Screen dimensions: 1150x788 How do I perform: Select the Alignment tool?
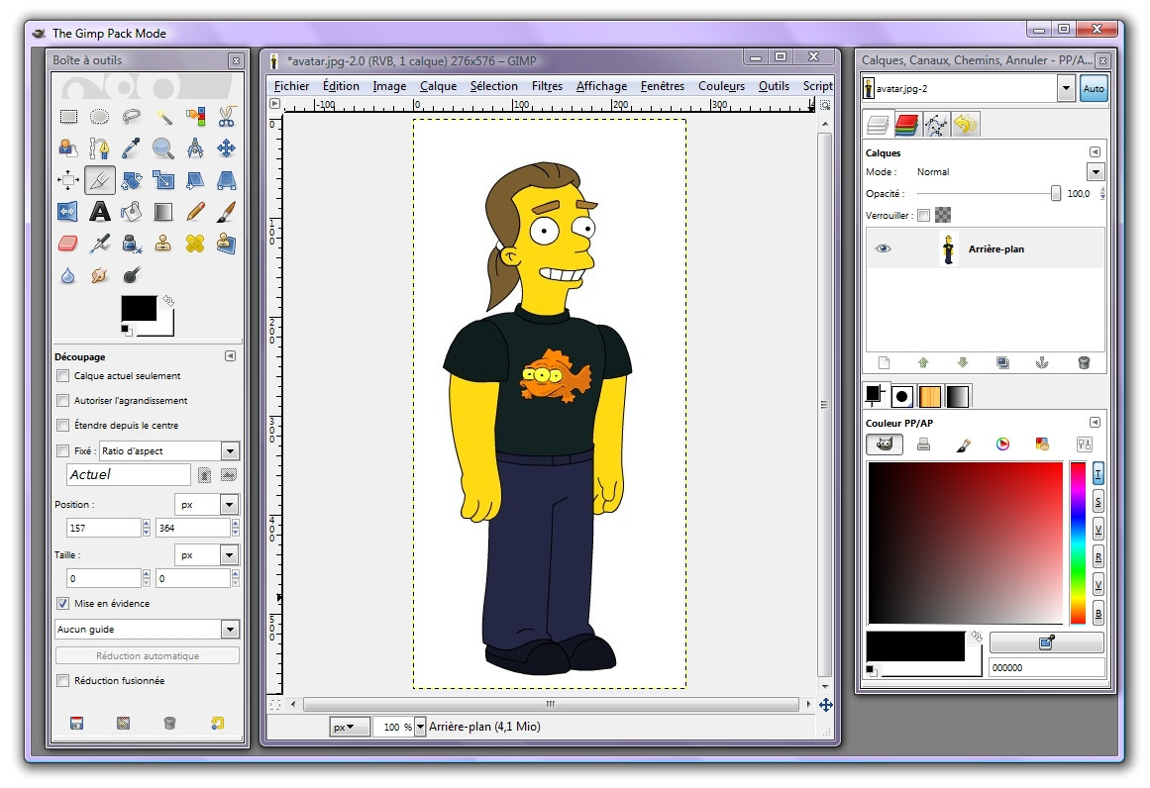(x=68, y=180)
